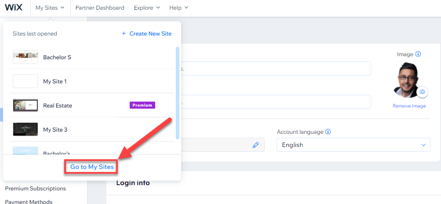Screen dimensions: 441x204
Task: Click the Bachelor S site thumbnail
Action: (26, 57)
